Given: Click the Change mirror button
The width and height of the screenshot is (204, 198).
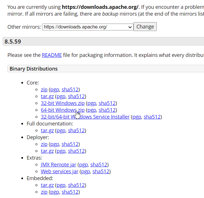Looking at the screenshot, I should [145, 27].
